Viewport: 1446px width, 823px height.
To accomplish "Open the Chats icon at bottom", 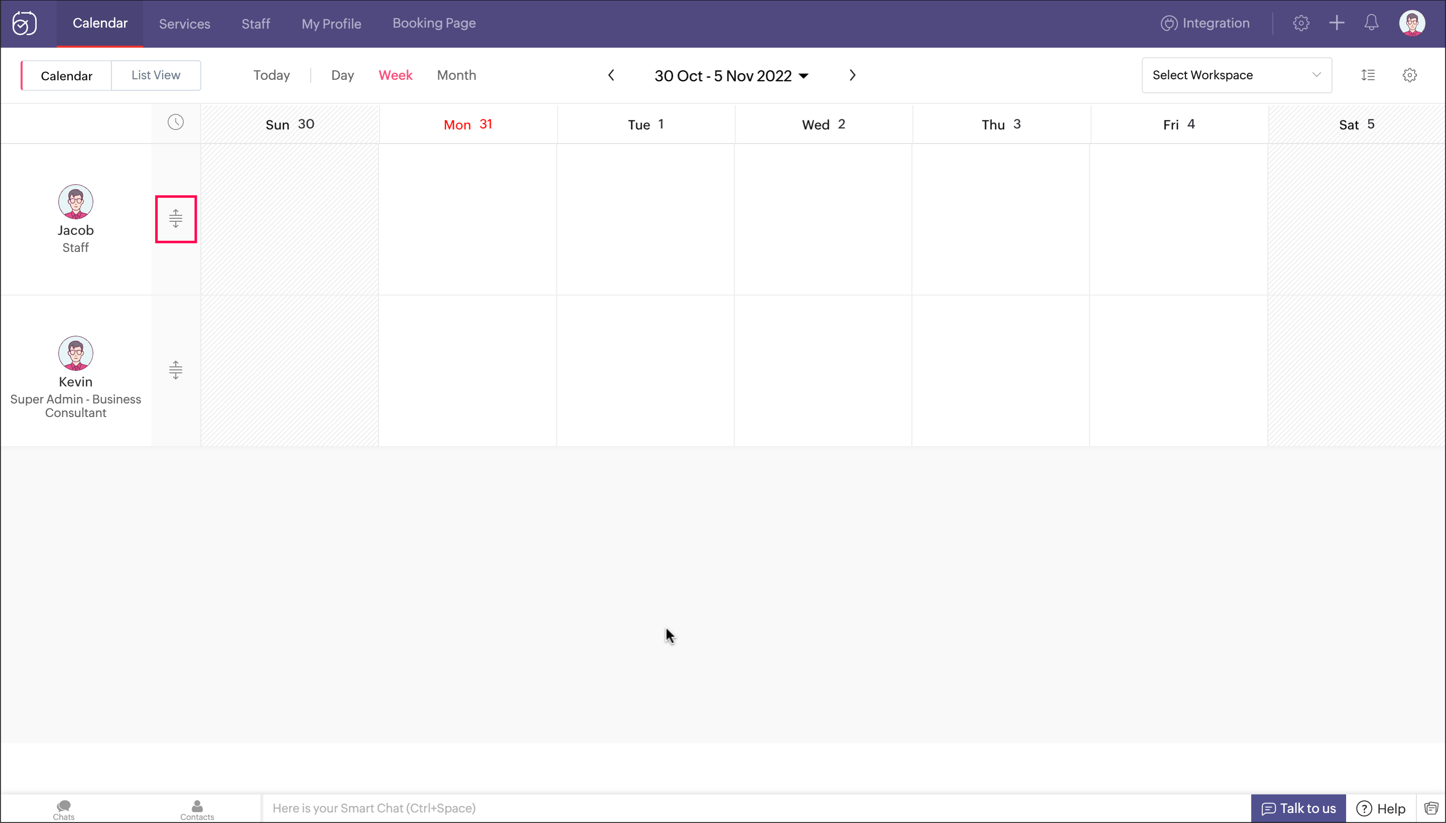I will tap(63, 809).
